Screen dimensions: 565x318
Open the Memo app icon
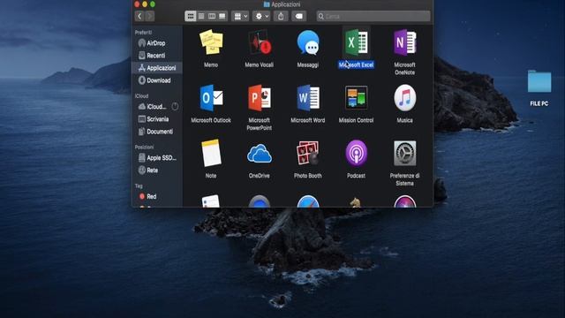tap(211, 42)
